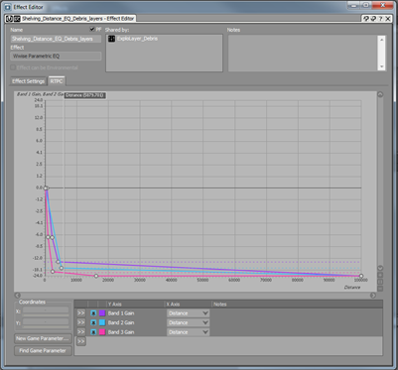The height and width of the screenshot is (370, 398).
Task: Switch to the Effect Settings tab
Action: click(x=28, y=81)
